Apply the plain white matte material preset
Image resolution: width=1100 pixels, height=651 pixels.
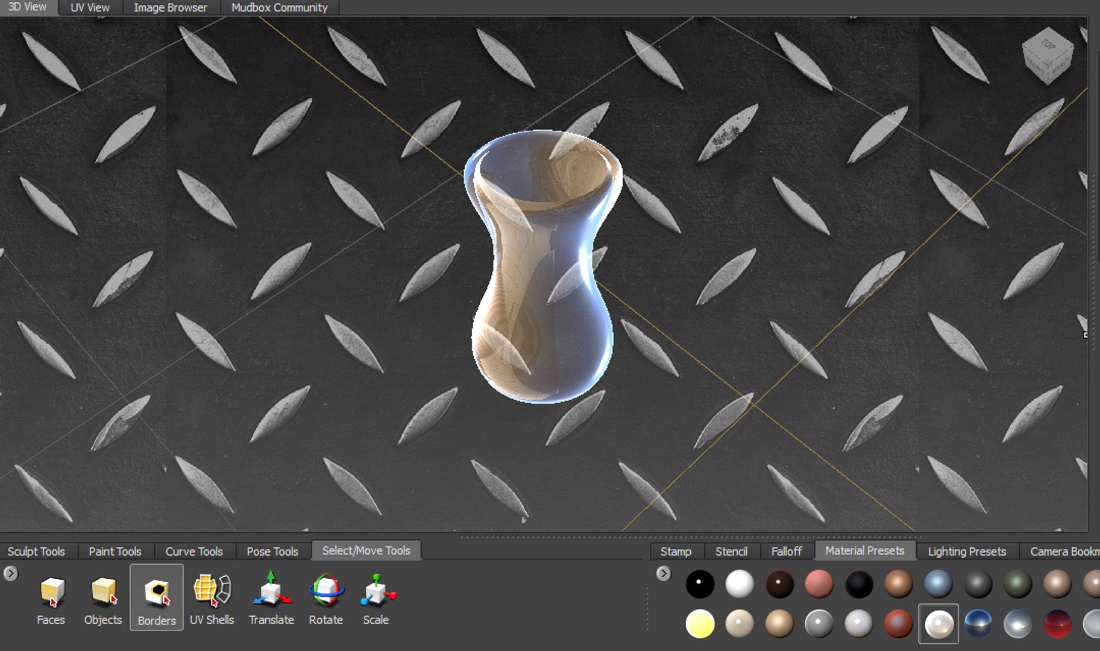click(740, 584)
